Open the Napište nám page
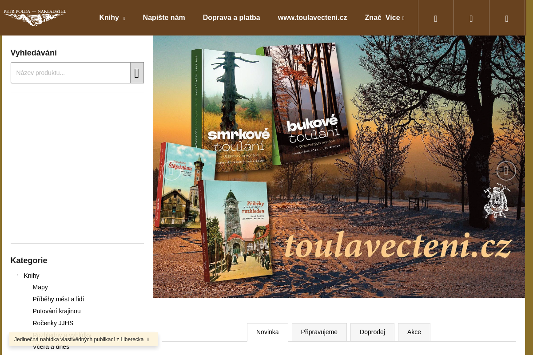The image size is (533, 355). [164, 18]
